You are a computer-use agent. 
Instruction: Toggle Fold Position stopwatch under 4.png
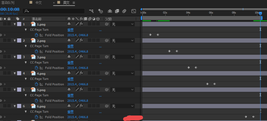point(37,84)
